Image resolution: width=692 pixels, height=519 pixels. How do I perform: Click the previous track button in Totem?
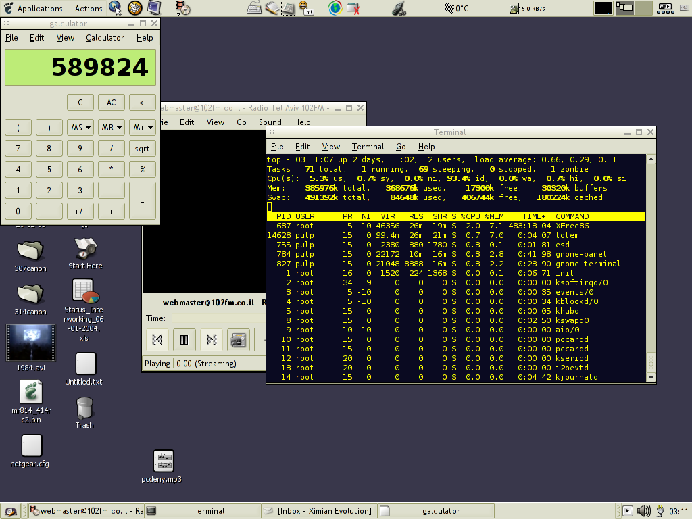point(157,339)
